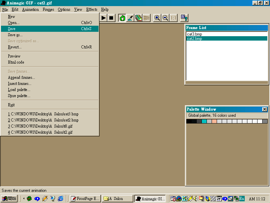Select Html code menu entry
This screenshot has height=203, width=270.
pos(50,62)
